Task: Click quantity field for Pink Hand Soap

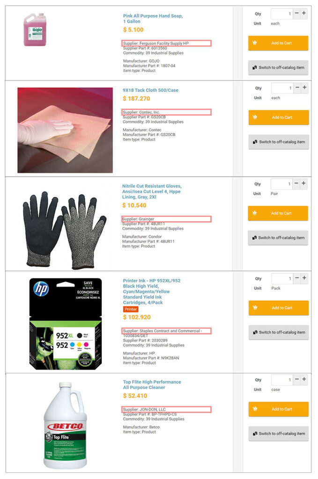Action: point(282,14)
